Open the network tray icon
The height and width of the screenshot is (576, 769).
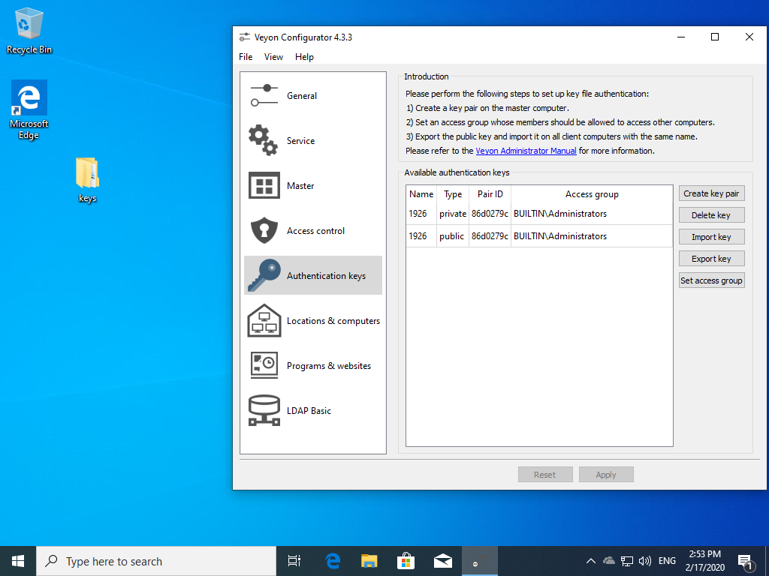click(x=627, y=561)
